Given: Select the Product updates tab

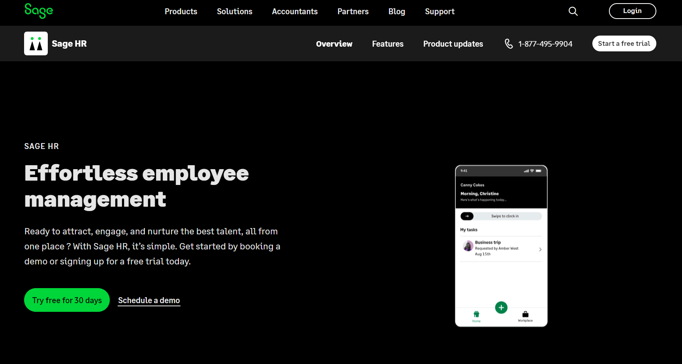Looking at the screenshot, I should [x=453, y=44].
